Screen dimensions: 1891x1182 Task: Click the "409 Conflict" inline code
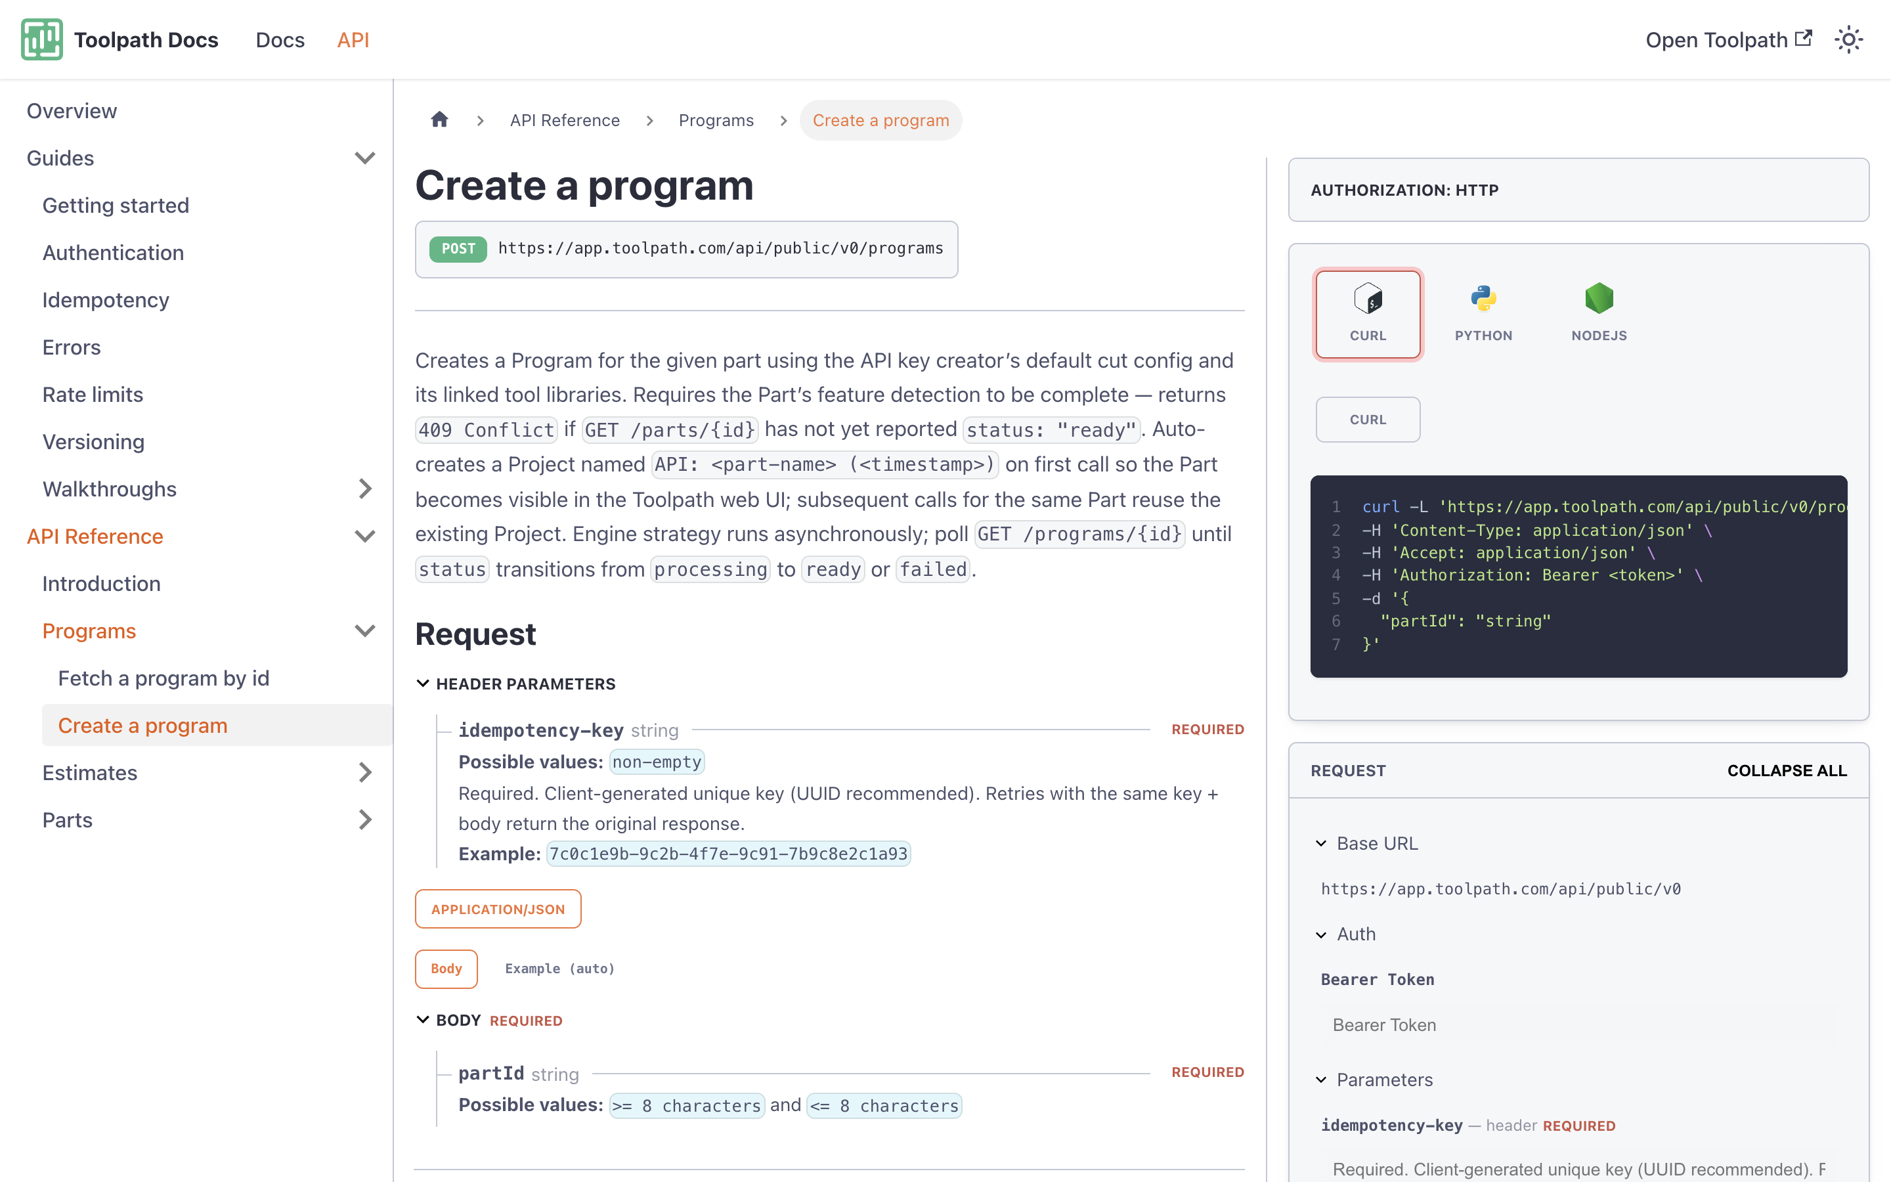[486, 430]
